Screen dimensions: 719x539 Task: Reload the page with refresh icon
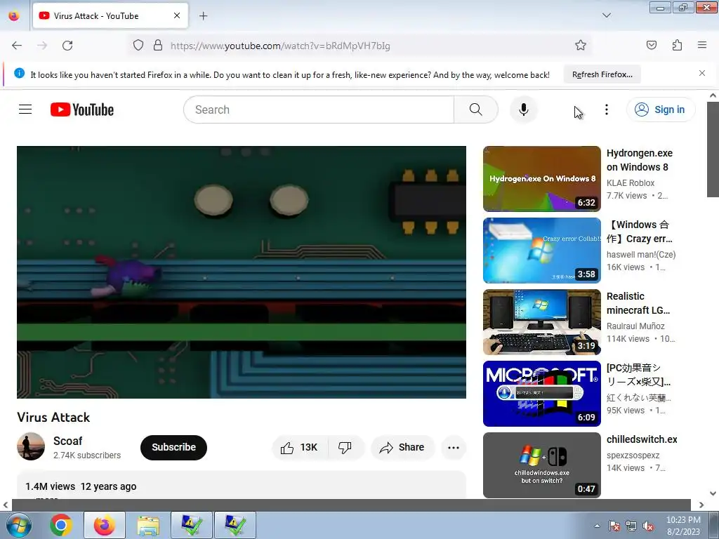[67, 46]
